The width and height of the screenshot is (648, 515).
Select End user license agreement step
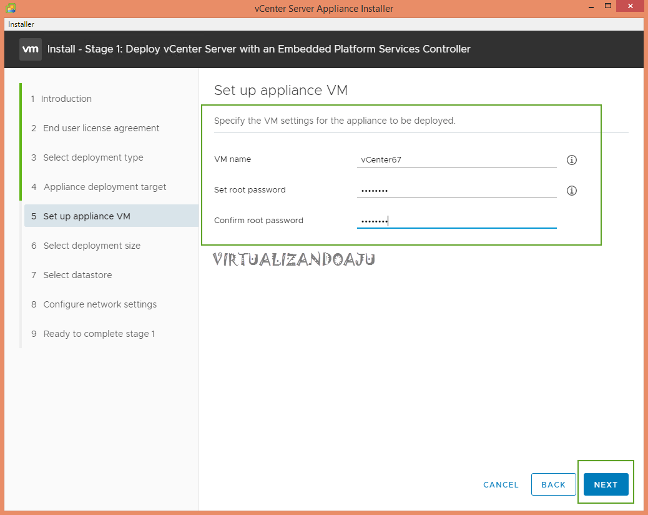[101, 128]
